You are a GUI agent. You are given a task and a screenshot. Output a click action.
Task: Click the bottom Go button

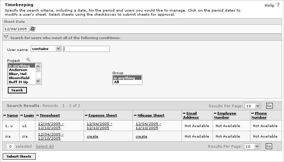pyautogui.click(x=269, y=146)
